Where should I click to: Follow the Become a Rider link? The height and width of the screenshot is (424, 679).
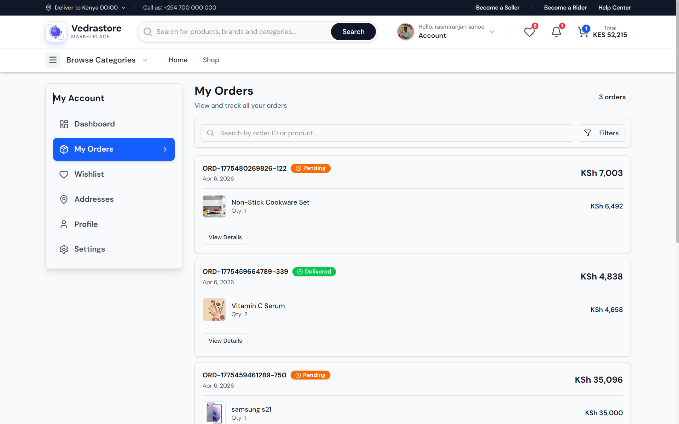pos(565,8)
